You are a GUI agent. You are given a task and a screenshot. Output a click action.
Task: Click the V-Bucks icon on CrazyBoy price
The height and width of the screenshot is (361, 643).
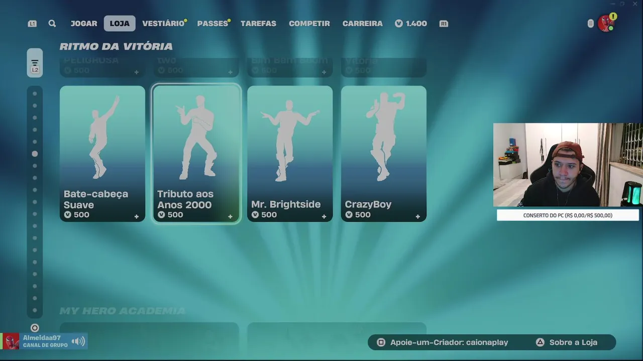pos(349,215)
